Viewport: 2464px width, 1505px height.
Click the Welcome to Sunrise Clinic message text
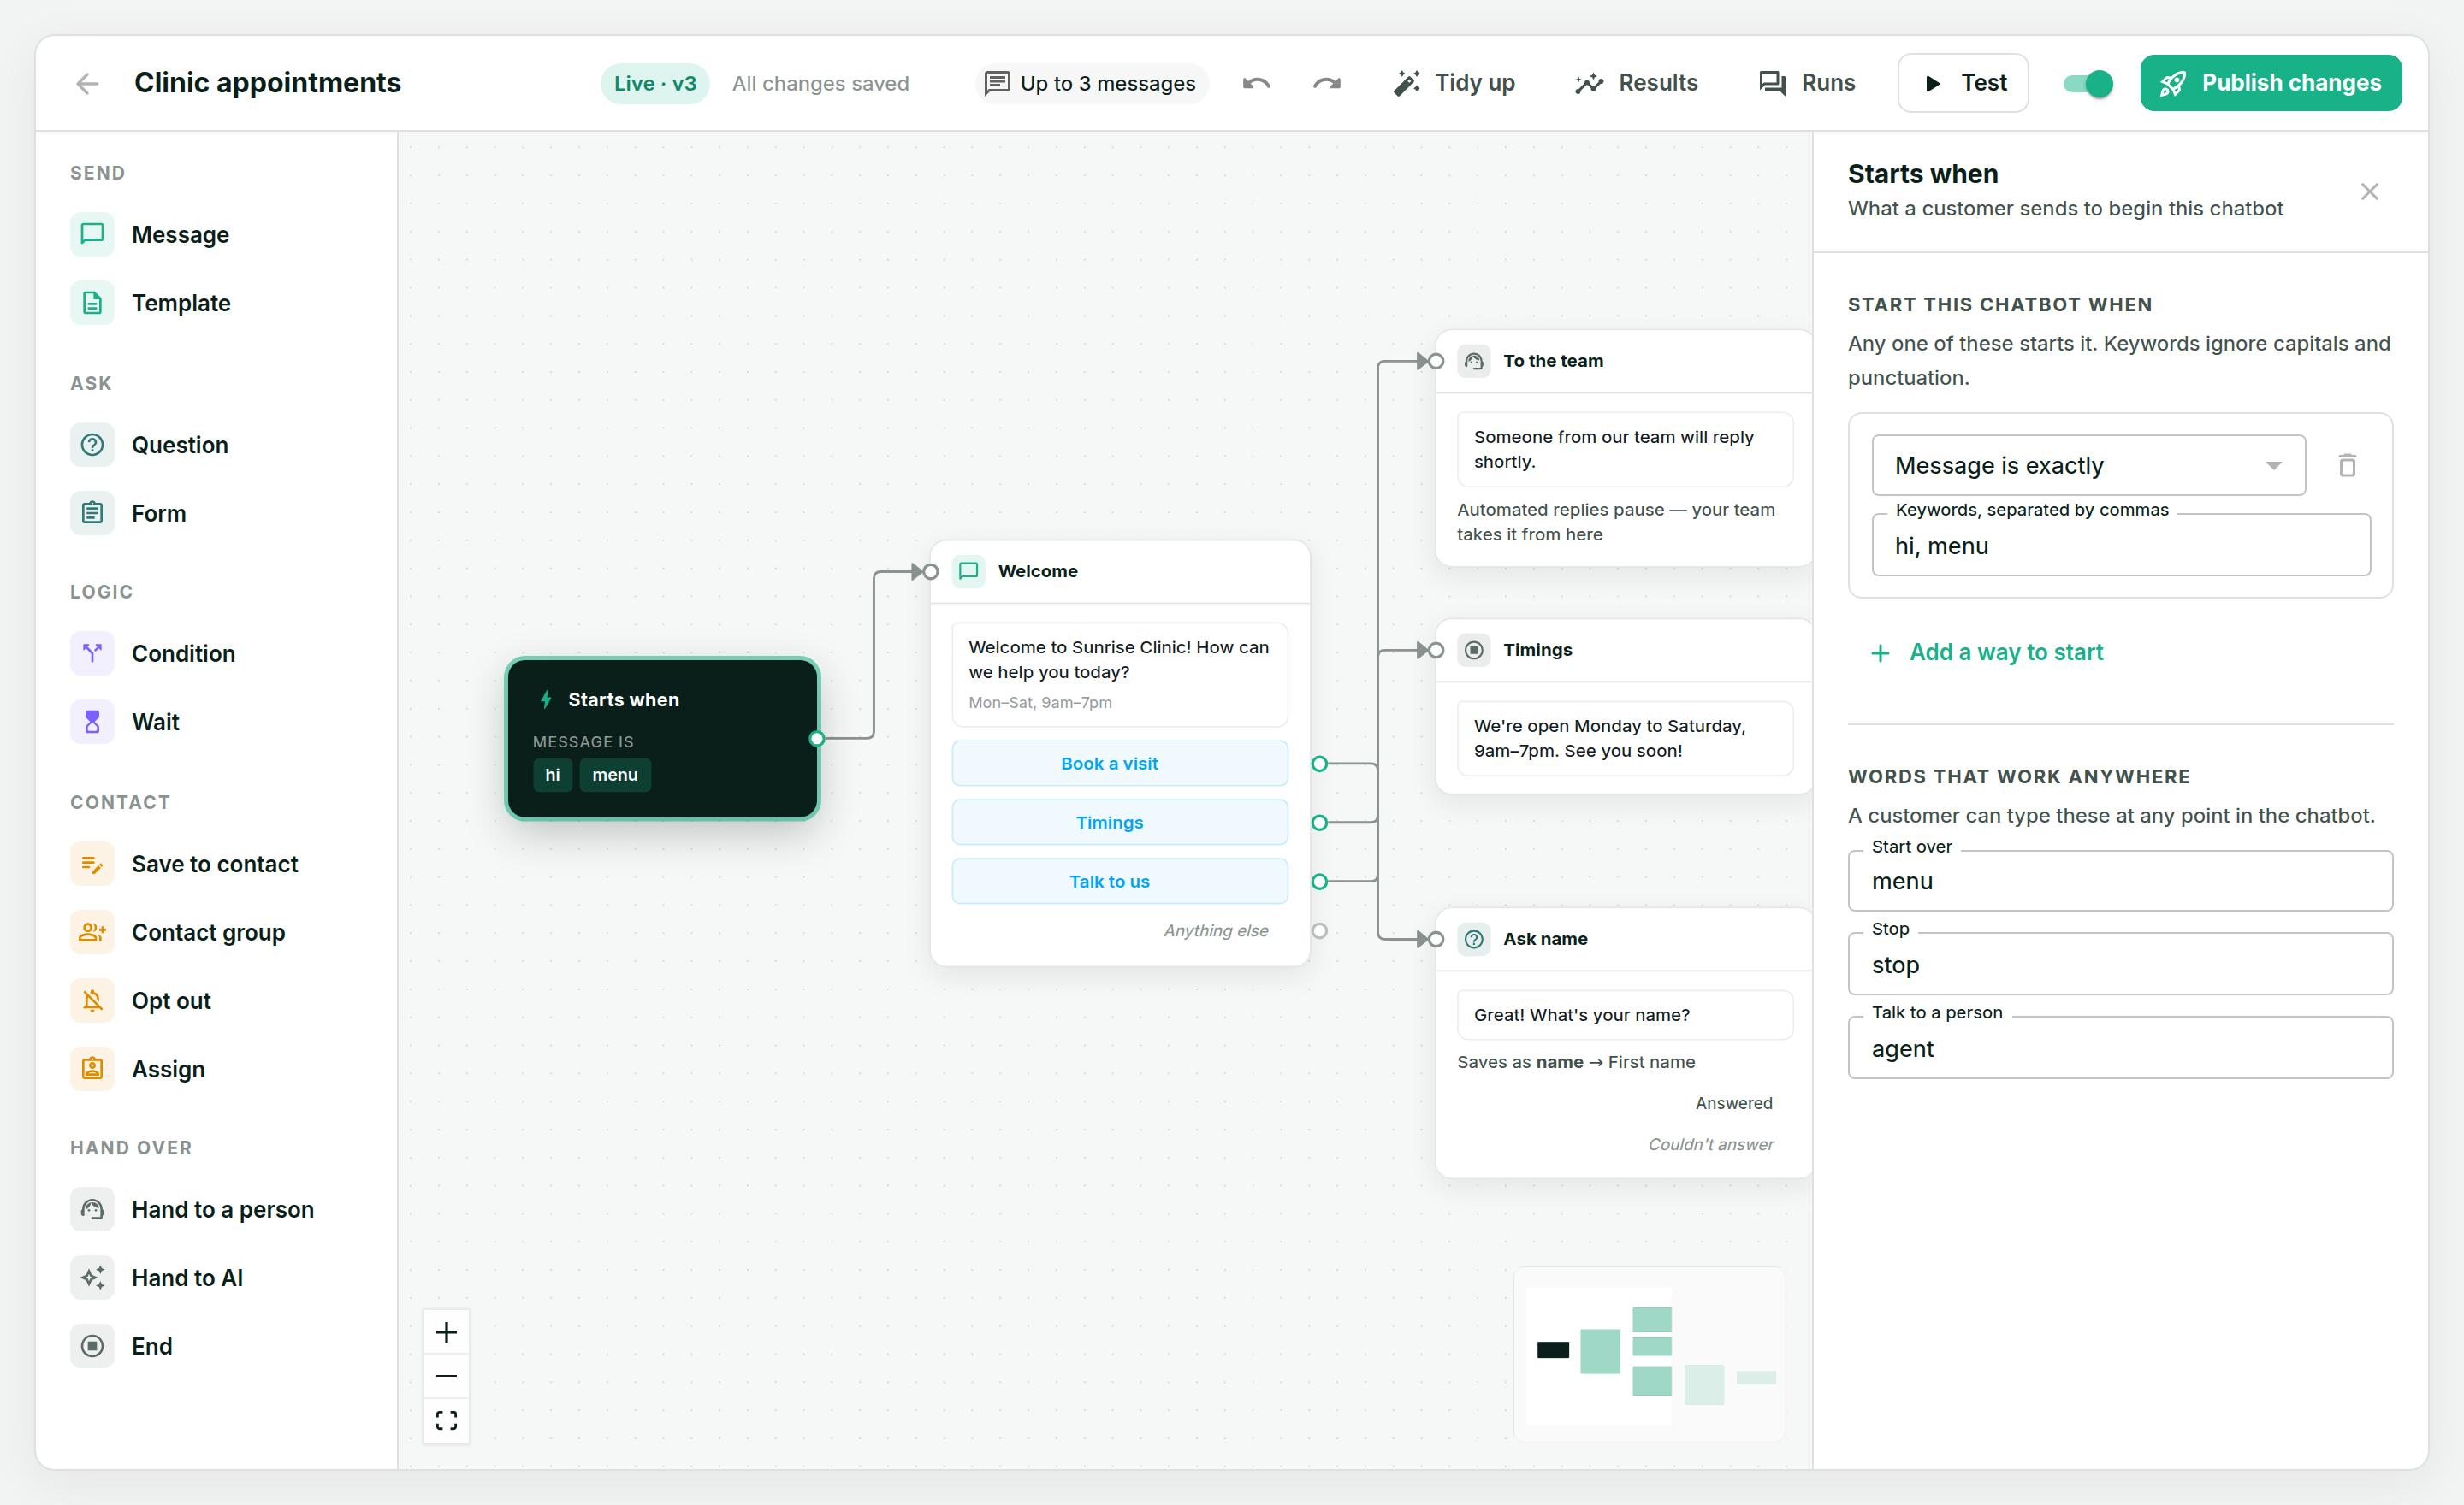[x=1119, y=659]
